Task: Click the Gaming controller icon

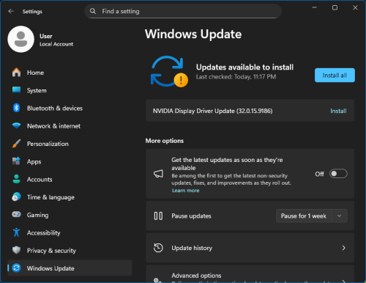Action: pos(16,215)
